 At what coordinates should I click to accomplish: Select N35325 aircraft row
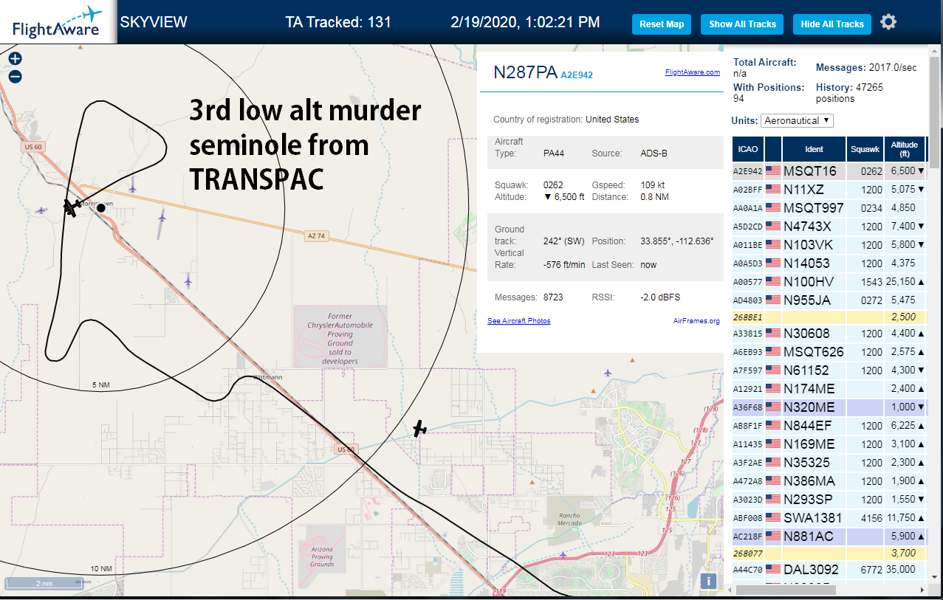[829, 463]
